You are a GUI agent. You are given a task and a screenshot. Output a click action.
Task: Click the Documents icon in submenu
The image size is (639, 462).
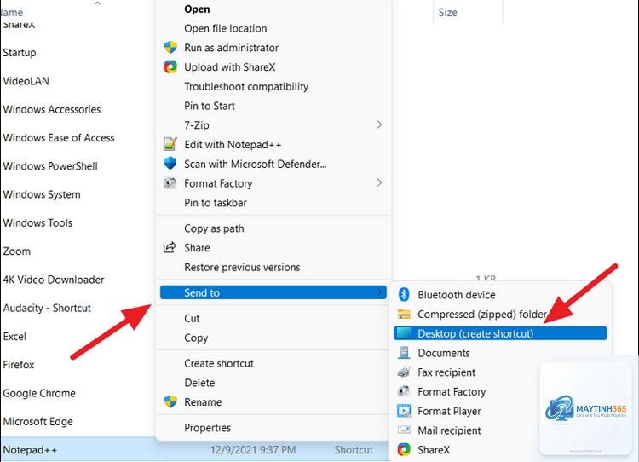pos(404,352)
